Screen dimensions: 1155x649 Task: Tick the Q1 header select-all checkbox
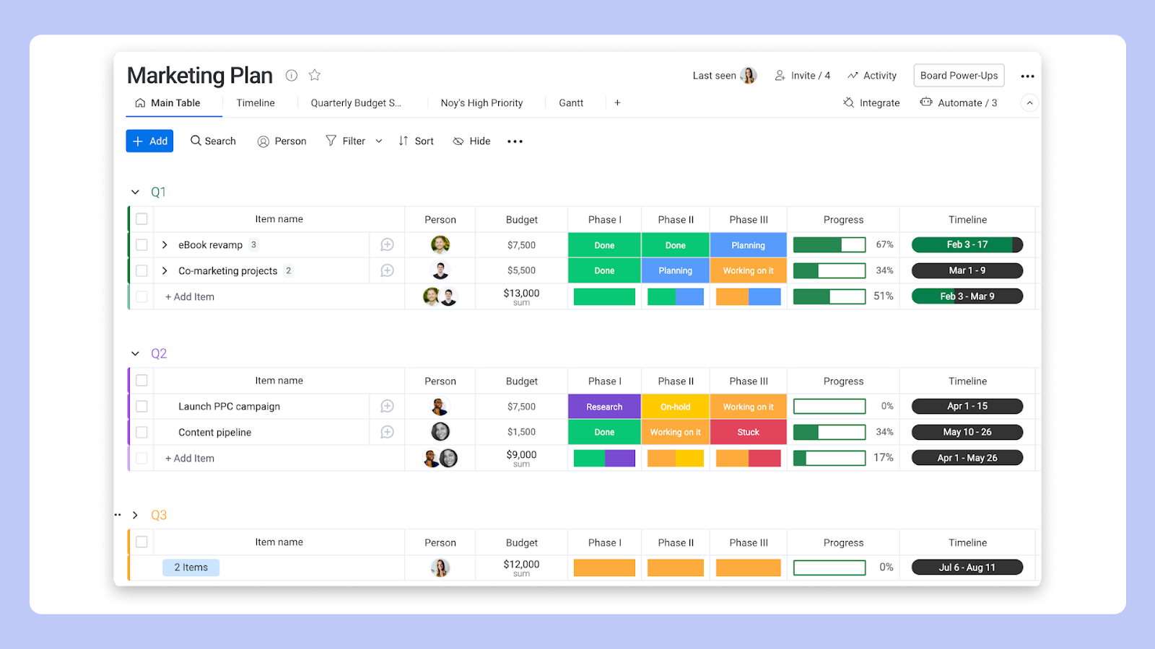141,219
